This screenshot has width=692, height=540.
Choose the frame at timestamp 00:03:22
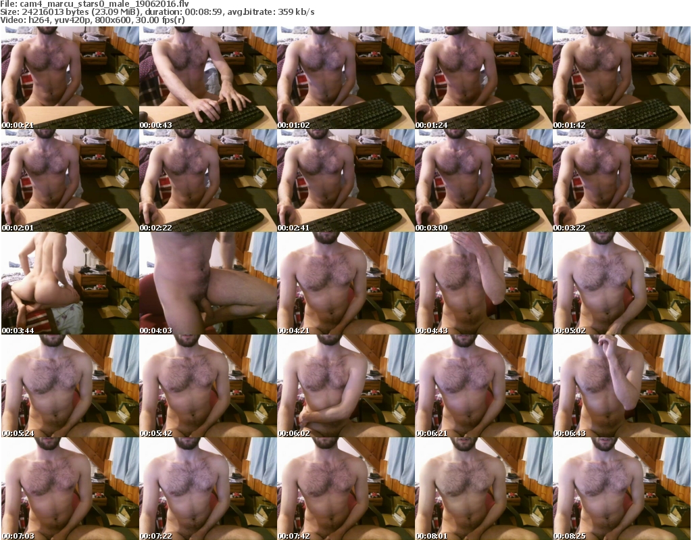click(622, 180)
